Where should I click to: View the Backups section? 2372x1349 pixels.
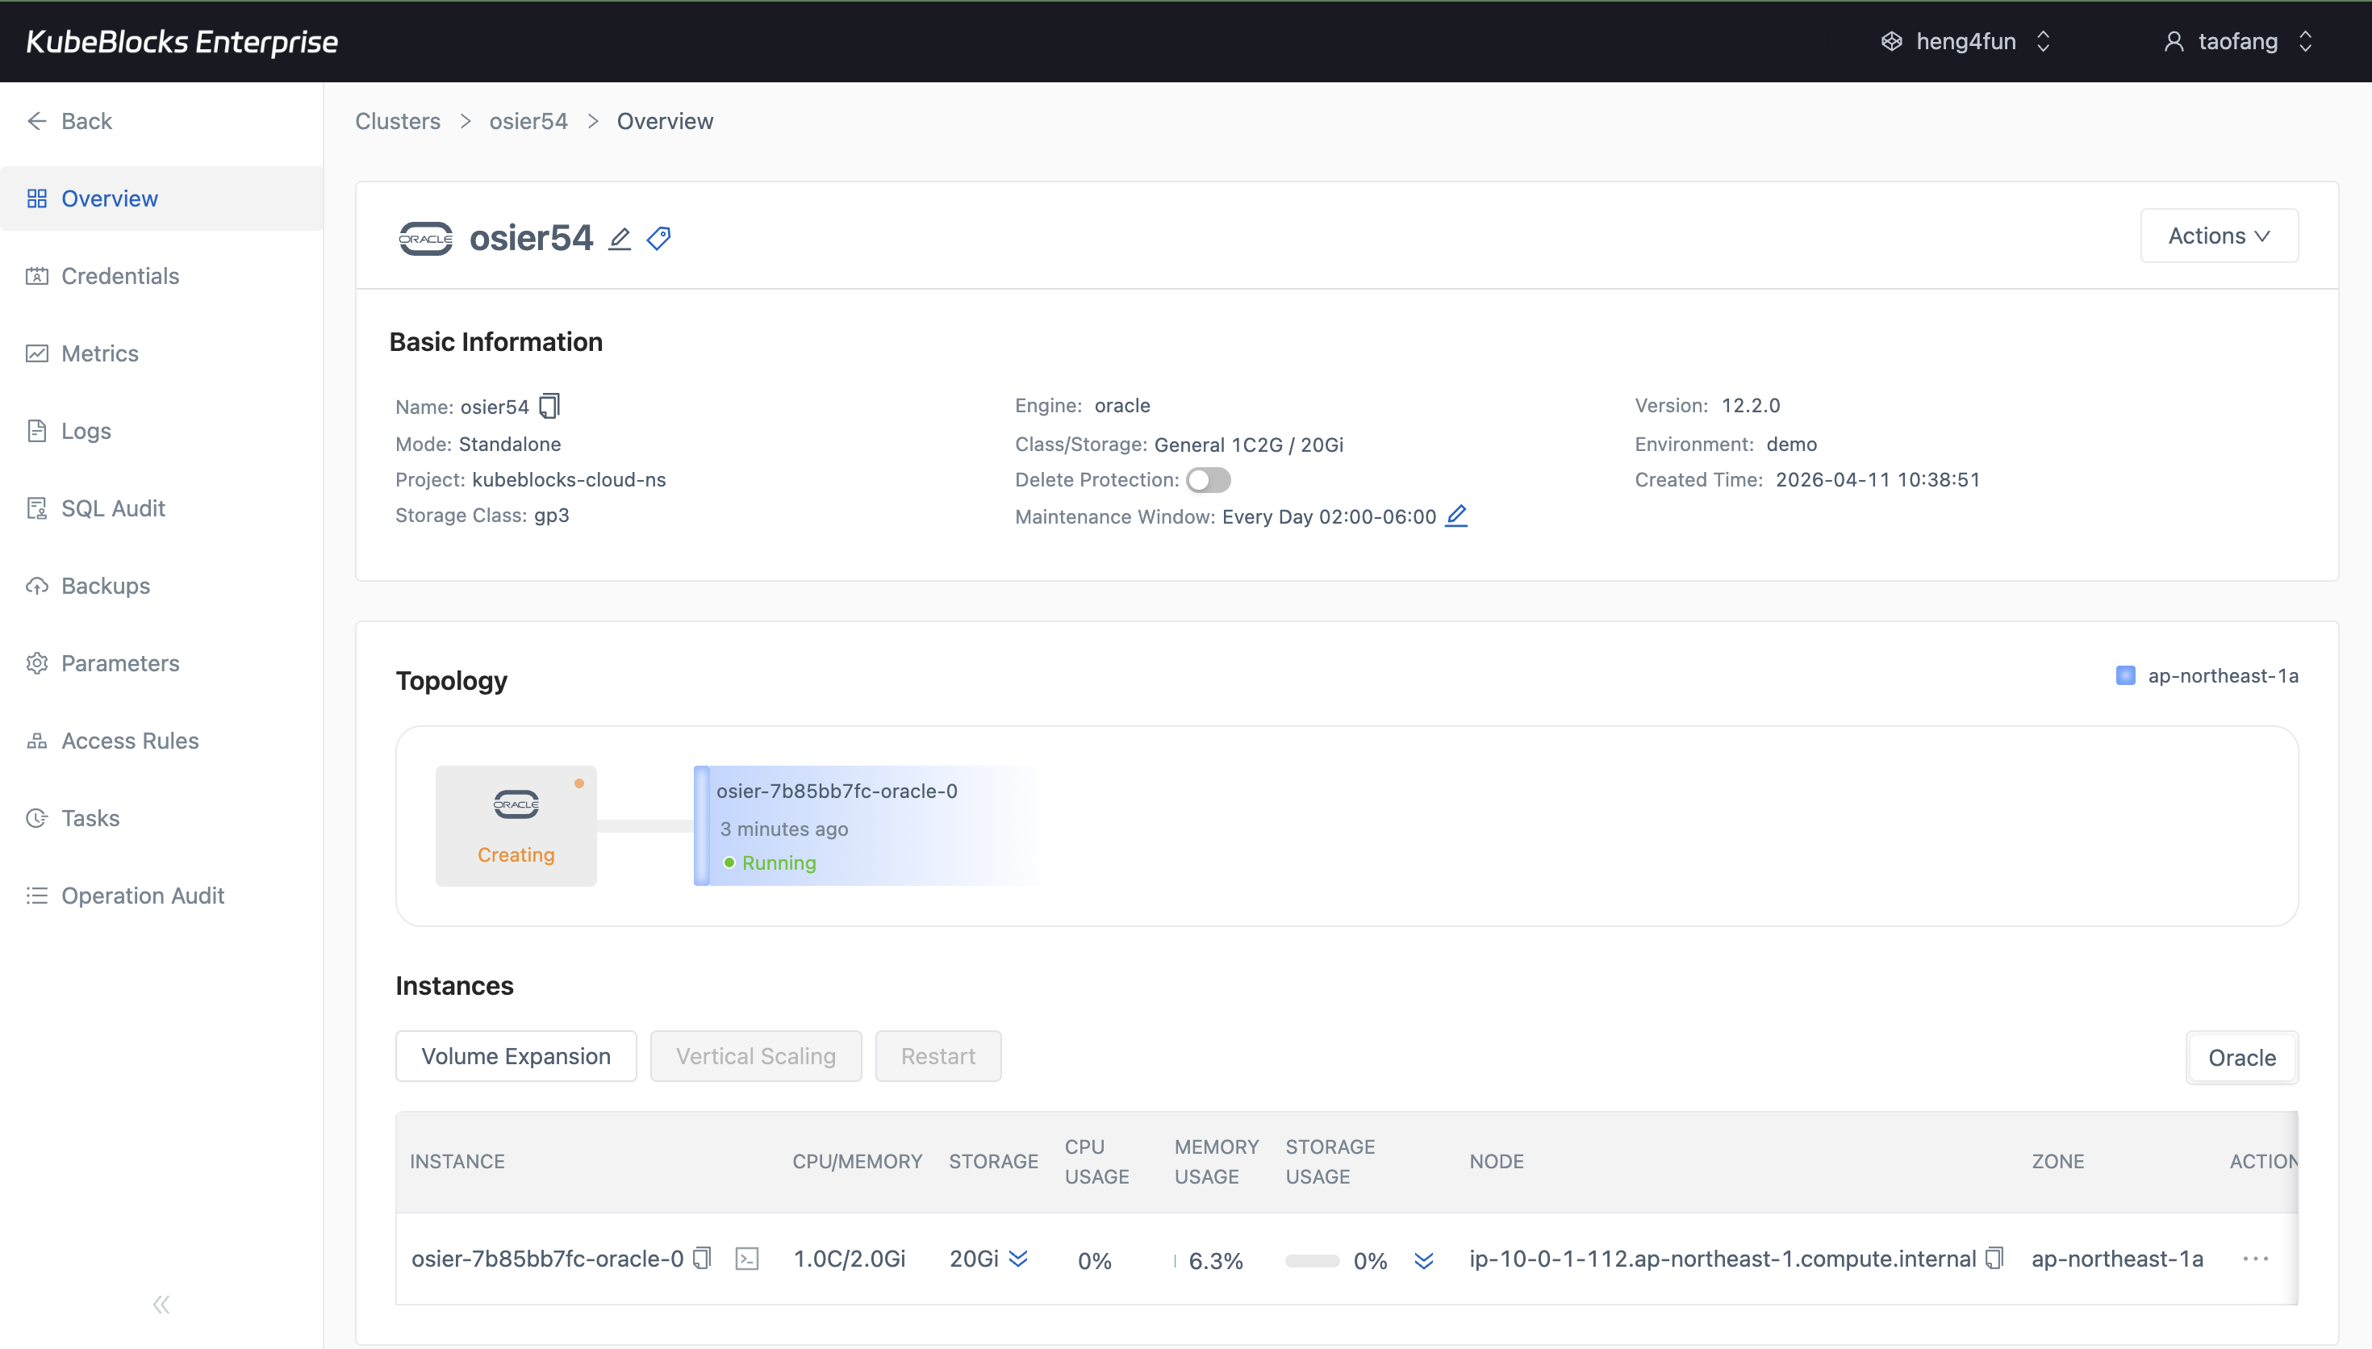point(106,585)
